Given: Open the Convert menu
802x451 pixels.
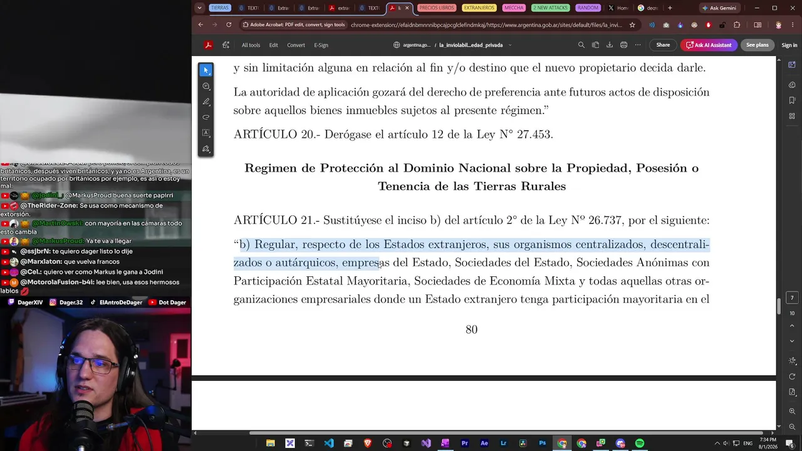Looking at the screenshot, I should [296, 45].
